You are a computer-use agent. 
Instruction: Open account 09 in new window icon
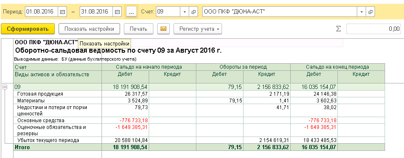[x=193, y=12]
